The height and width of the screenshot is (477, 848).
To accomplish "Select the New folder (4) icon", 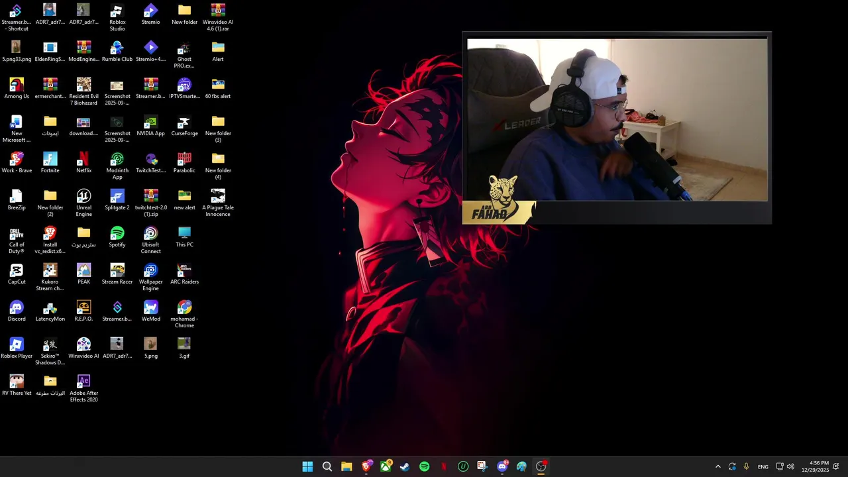I will (218, 166).
